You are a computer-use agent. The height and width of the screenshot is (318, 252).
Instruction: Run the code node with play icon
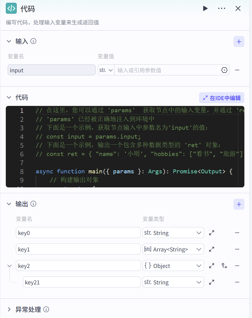tap(205, 9)
